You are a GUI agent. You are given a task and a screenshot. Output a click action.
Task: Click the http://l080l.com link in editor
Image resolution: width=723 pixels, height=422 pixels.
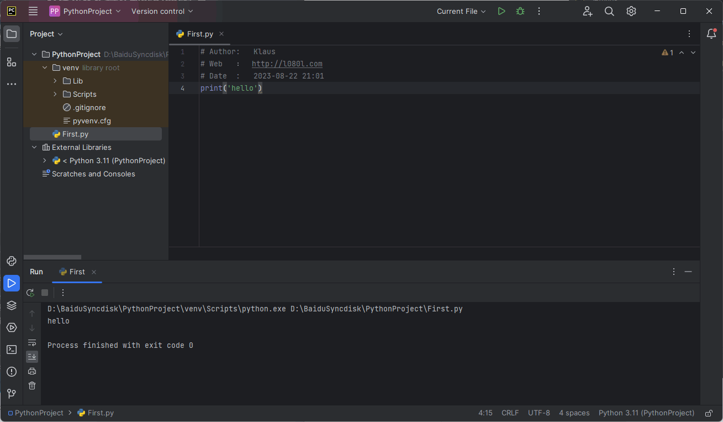pyautogui.click(x=287, y=64)
